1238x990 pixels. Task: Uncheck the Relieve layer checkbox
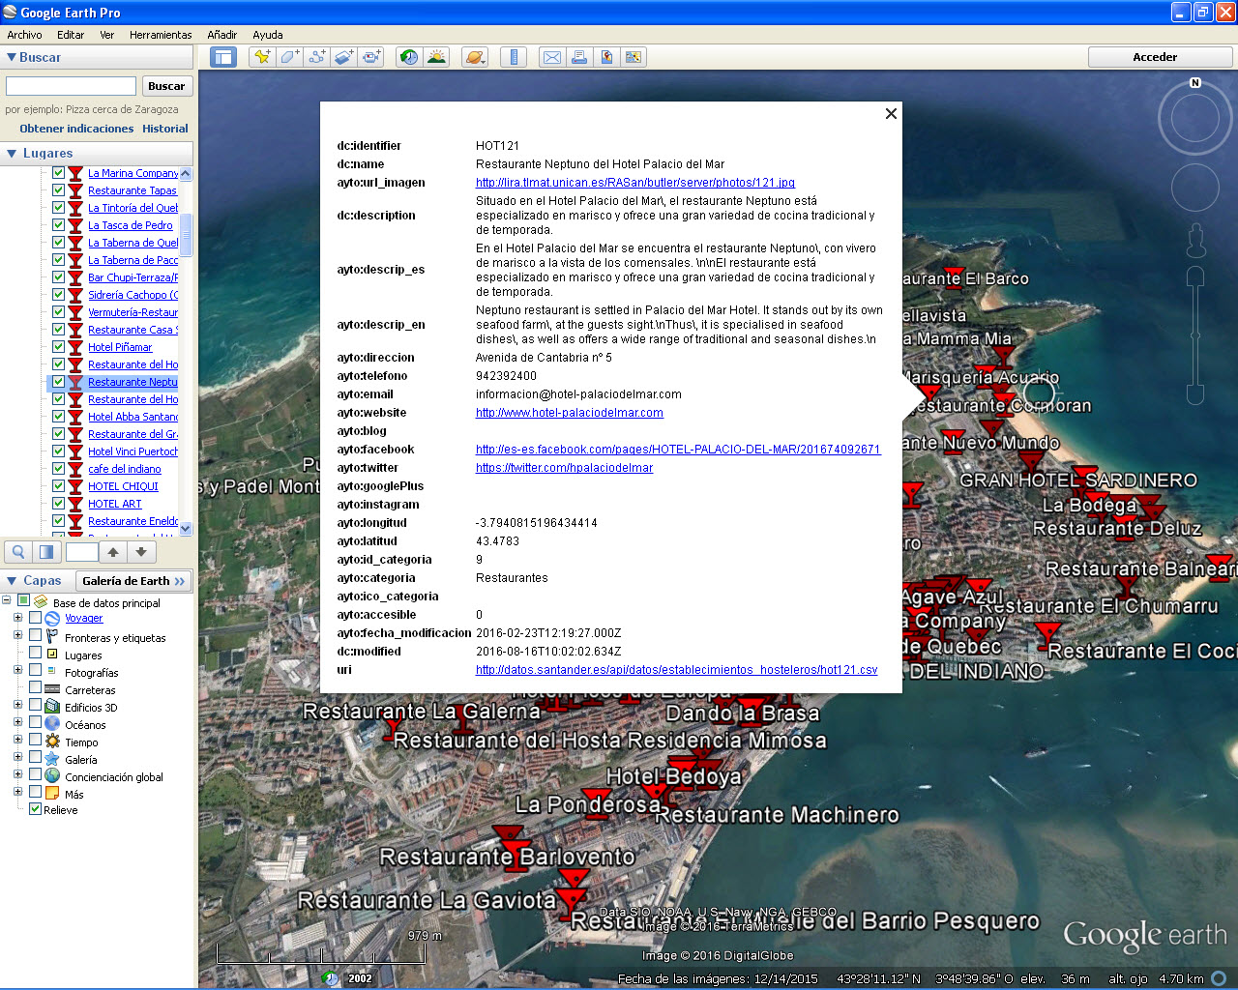click(35, 810)
